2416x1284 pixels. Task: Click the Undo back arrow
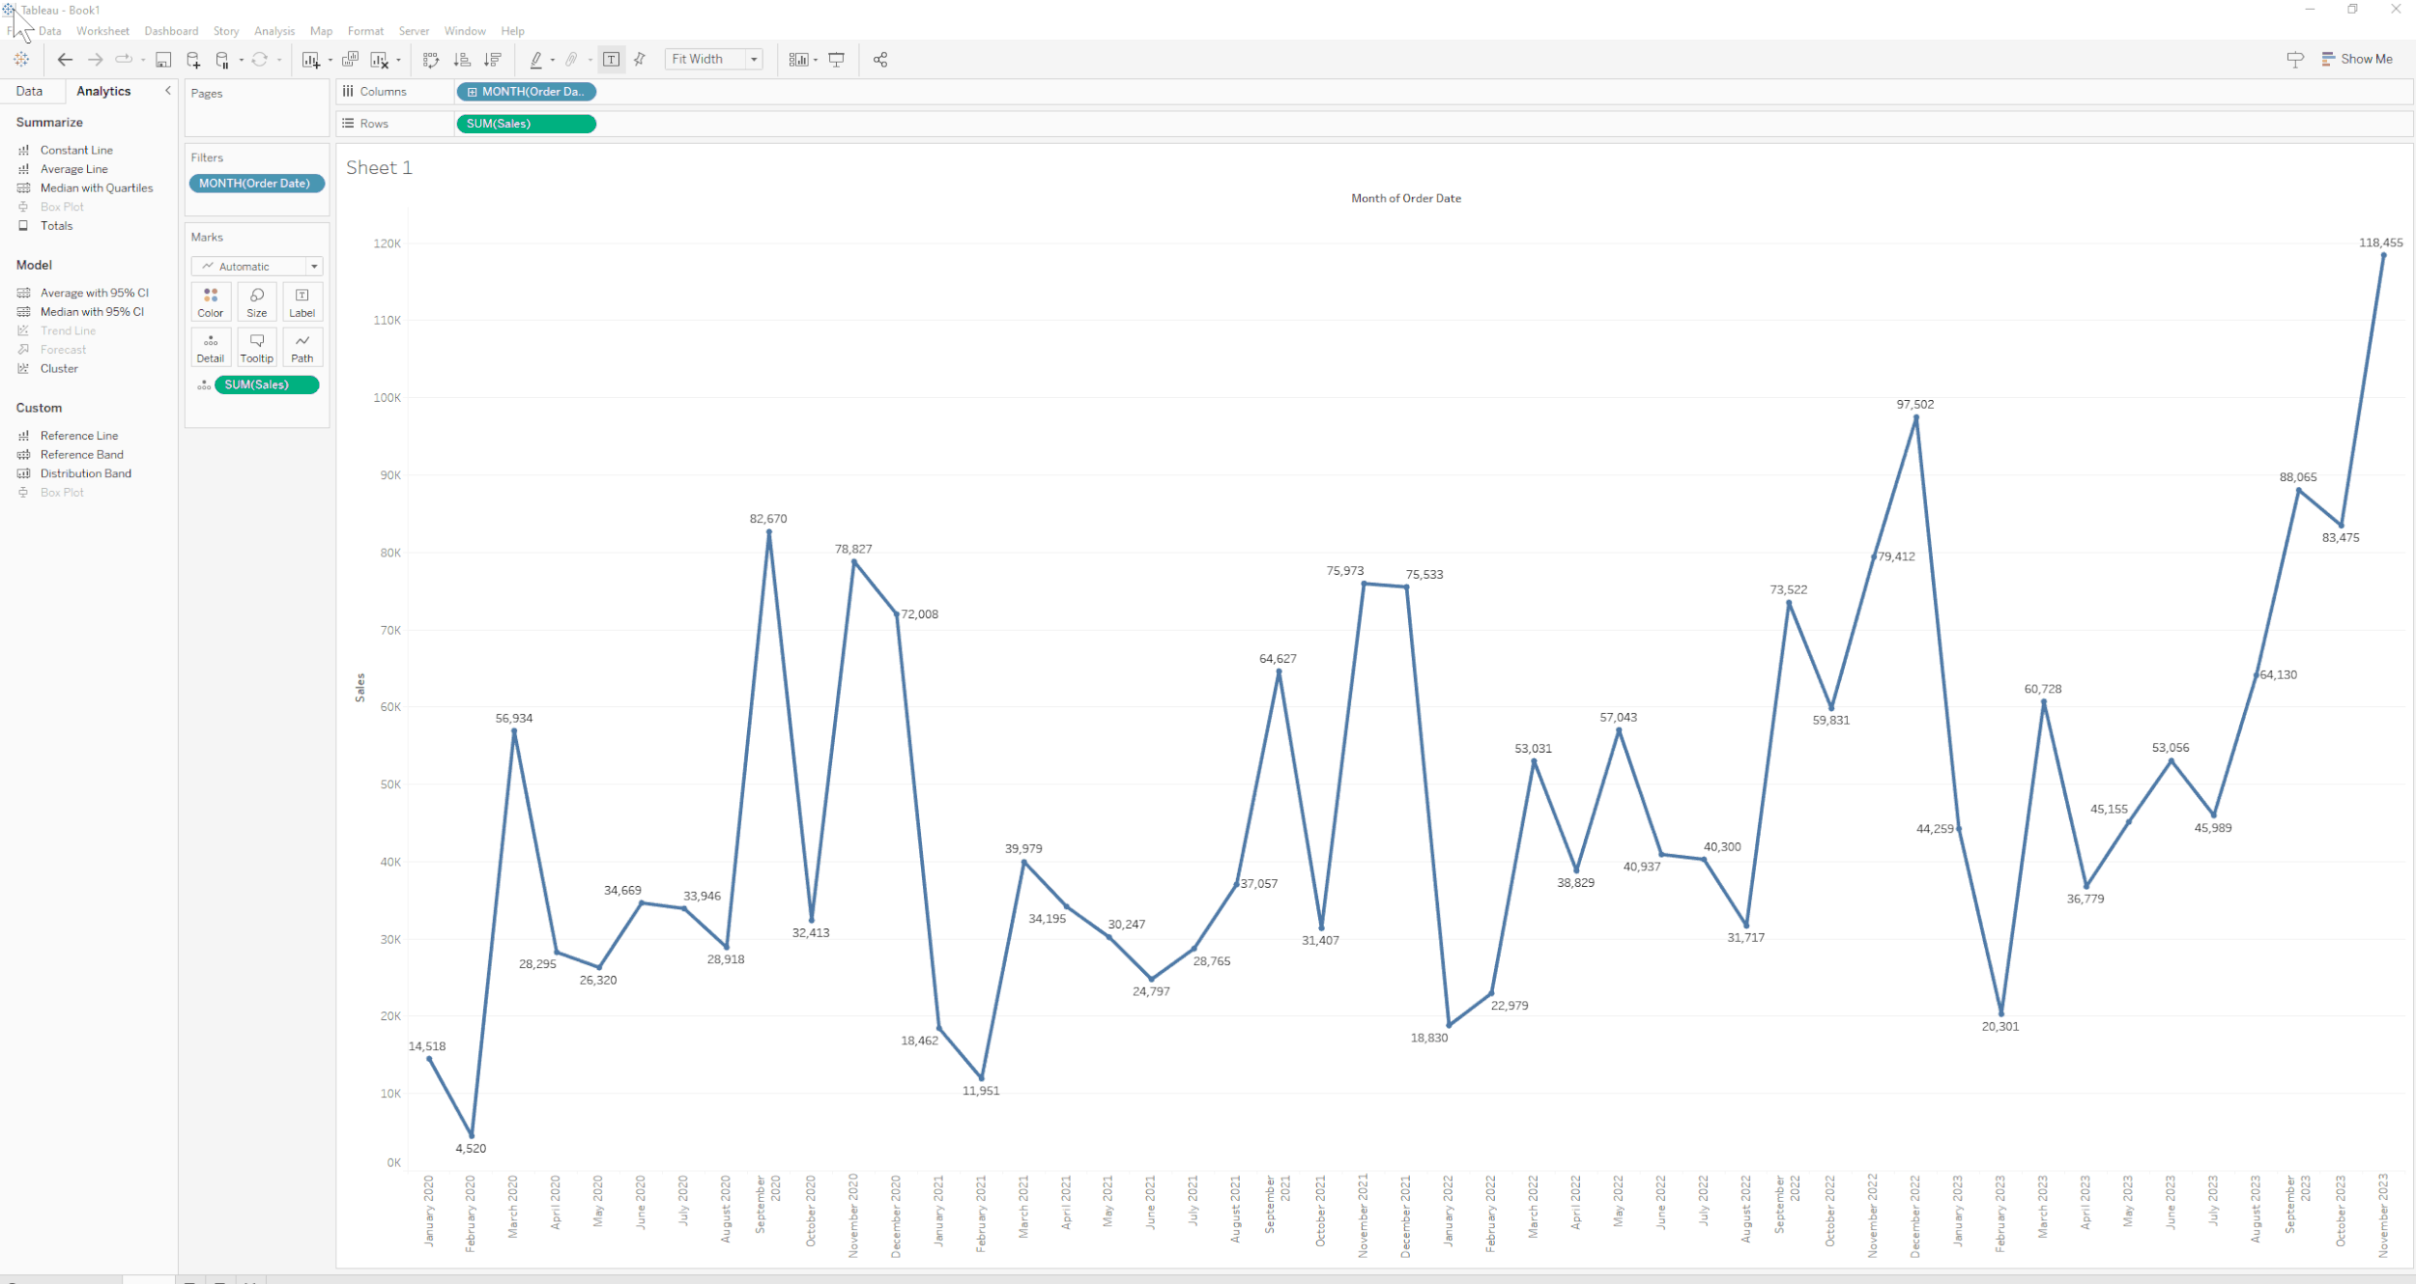point(65,60)
